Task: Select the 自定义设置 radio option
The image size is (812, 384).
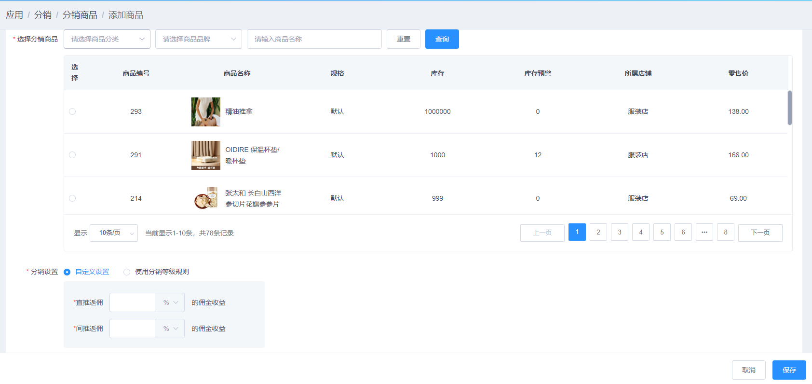Action: point(67,272)
